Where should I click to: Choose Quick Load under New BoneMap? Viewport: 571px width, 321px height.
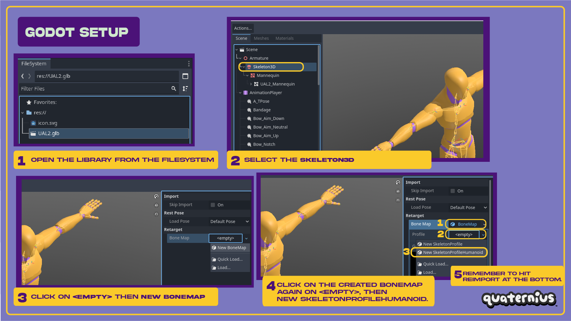[230, 259]
